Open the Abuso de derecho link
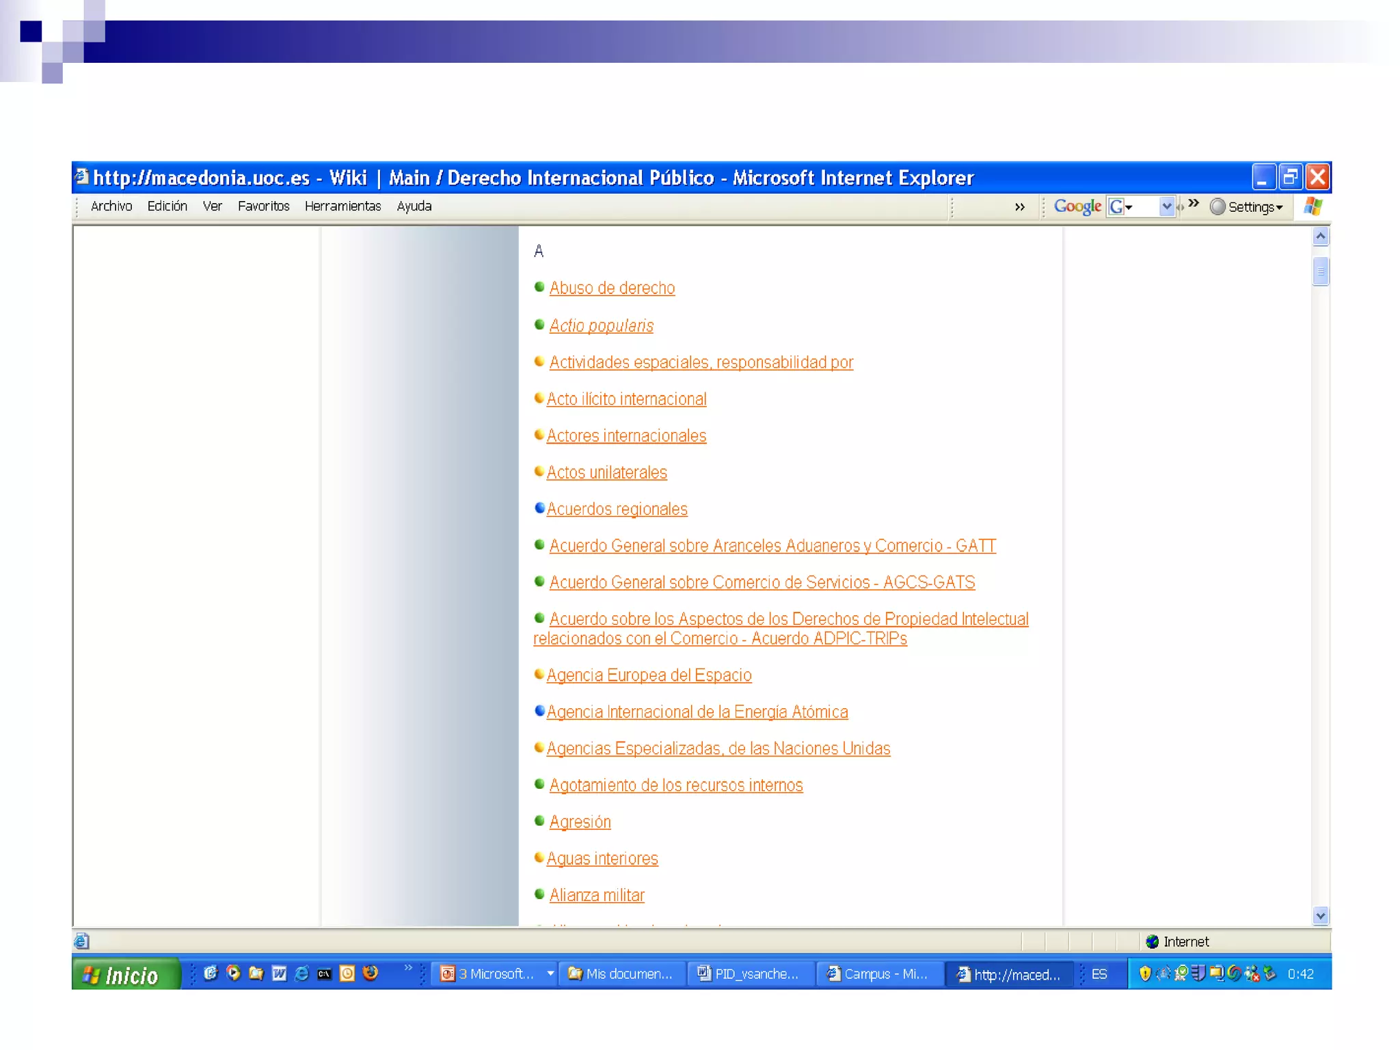The image size is (1400, 1050). click(612, 288)
